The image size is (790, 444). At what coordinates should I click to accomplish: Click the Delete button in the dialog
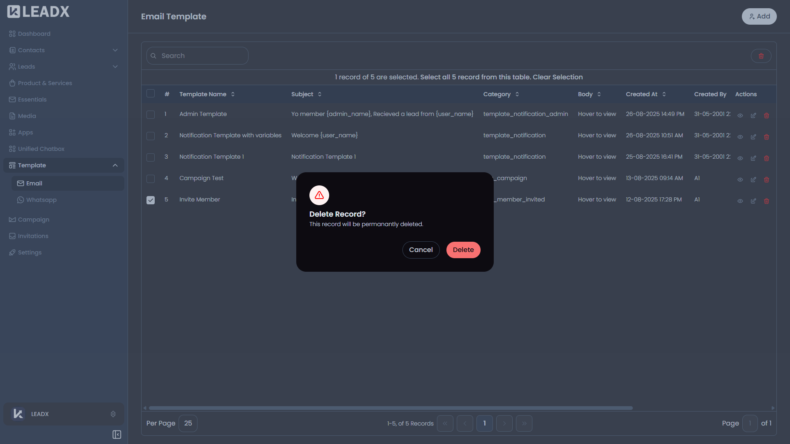(x=463, y=250)
